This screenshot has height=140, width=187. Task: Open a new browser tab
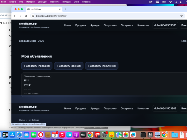[65, 9]
